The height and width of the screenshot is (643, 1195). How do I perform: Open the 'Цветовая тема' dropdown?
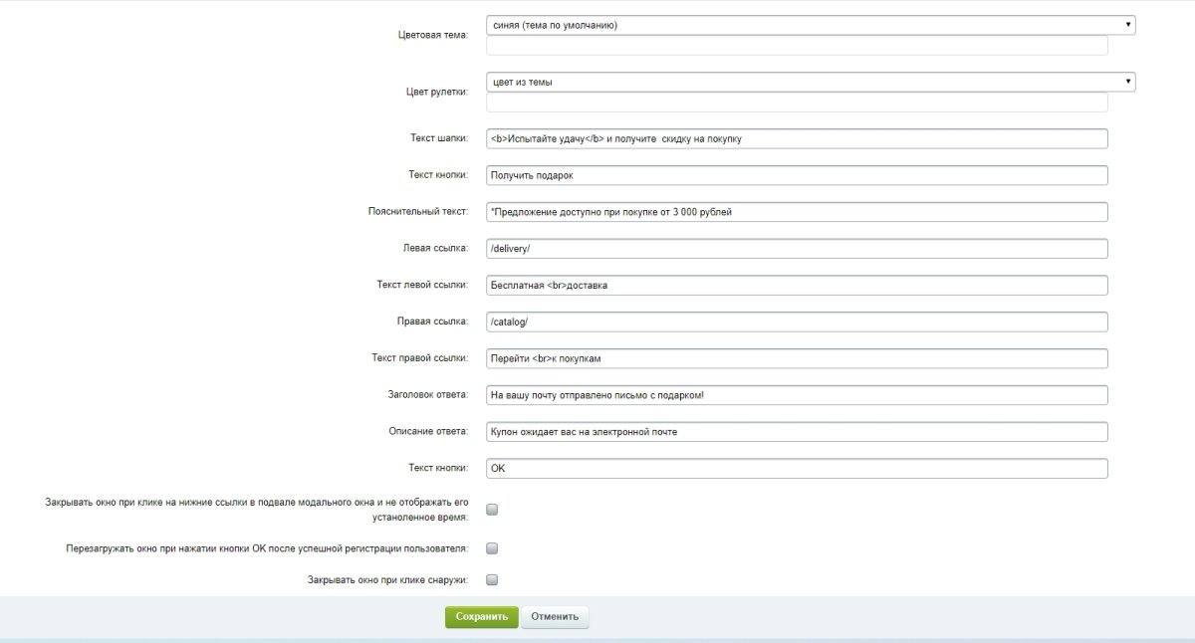click(x=810, y=25)
